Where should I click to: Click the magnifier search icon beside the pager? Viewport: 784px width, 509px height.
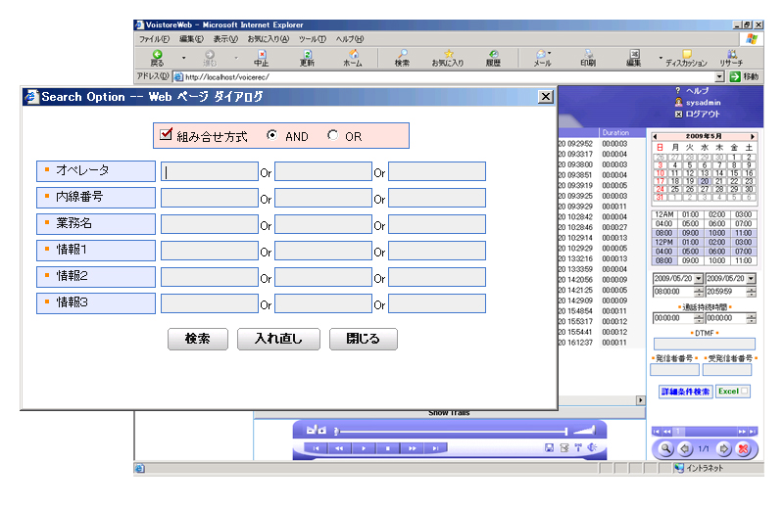click(665, 448)
